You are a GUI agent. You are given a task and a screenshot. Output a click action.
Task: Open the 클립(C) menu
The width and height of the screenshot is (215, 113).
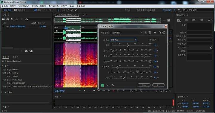pyautogui.click(x=34, y=6)
